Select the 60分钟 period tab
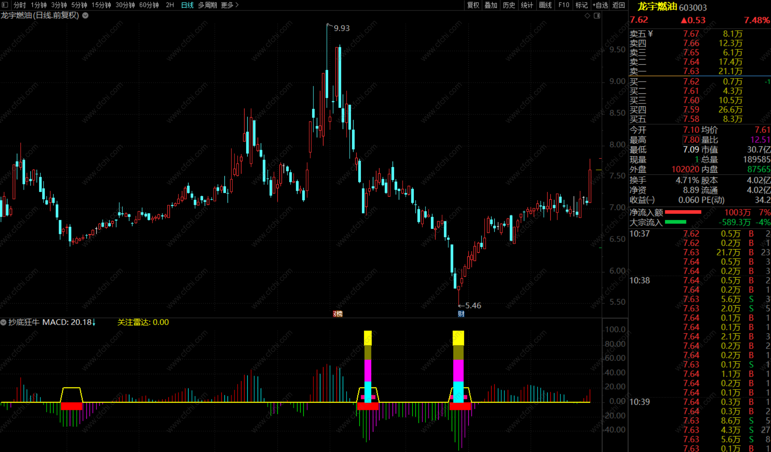Screen dimensions: 771x452 (x=149, y=5)
